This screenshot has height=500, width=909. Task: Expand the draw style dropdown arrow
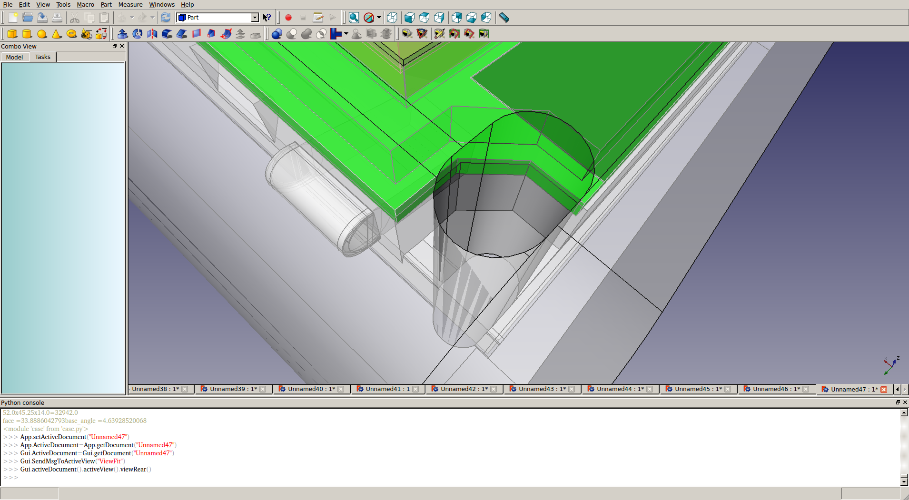pyautogui.click(x=379, y=18)
